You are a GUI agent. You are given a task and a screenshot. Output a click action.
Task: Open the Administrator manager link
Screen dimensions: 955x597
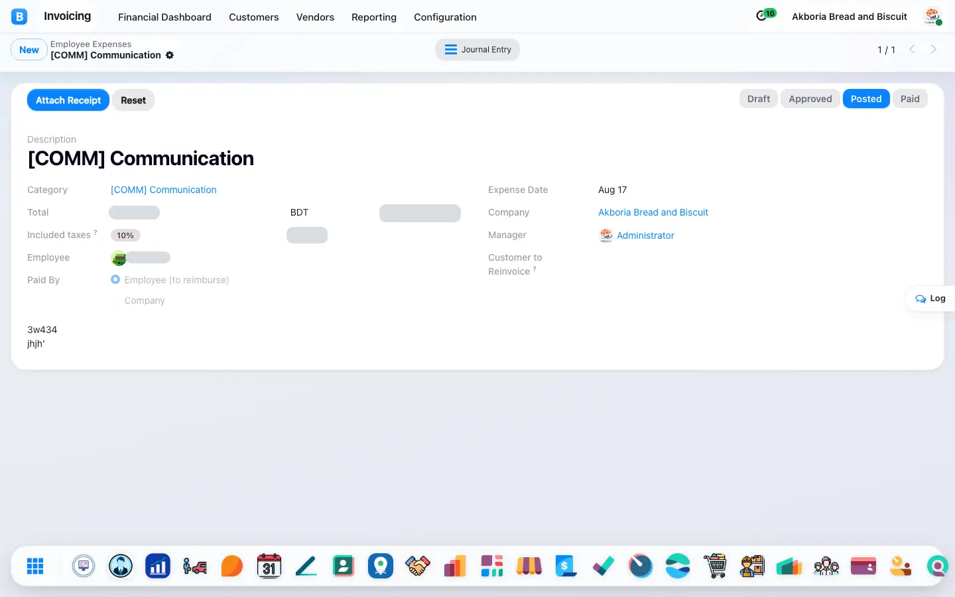pyautogui.click(x=645, y=235)
